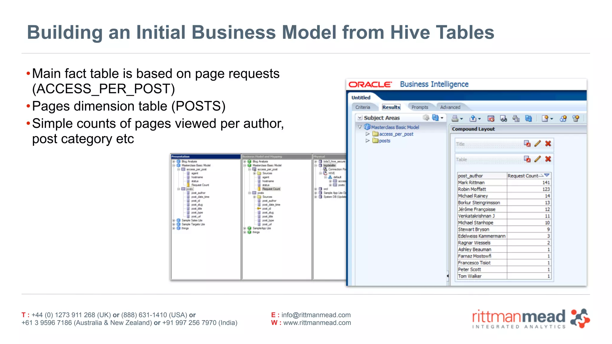Collapse Masterclass Basic Model tree node

360,127
